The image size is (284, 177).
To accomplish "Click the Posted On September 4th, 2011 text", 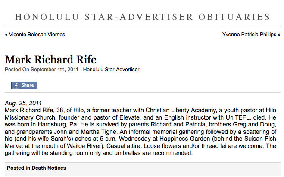I will [x=41, y=70].
